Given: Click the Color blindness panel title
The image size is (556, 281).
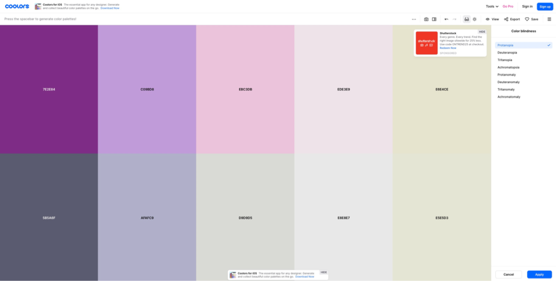Looking at the screenshot, I should (524, 31).
